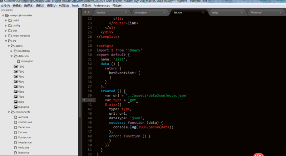The image size is (286, 156).
Task: Select the 5.jpg image icon
Action: click(x=16, y=87)
